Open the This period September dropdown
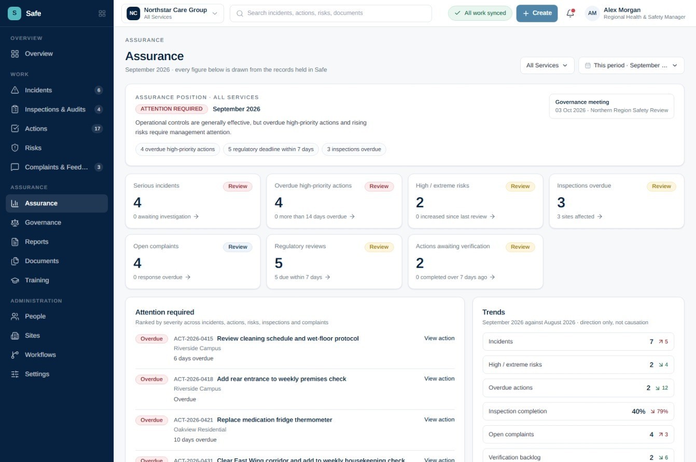 (x=631, y=65)
